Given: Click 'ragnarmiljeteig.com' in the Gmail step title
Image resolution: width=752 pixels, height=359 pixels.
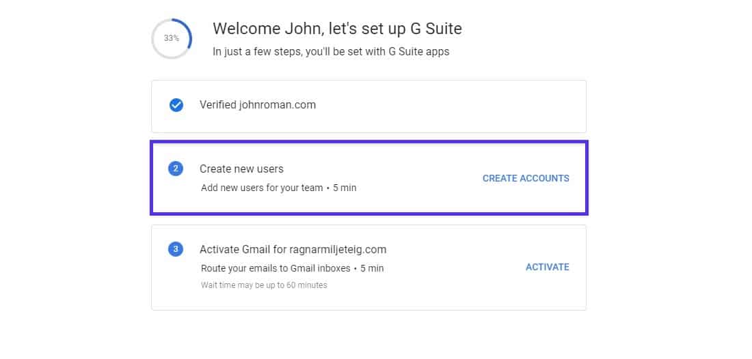Looking at the screenshot, I should (x=339, y=249).
